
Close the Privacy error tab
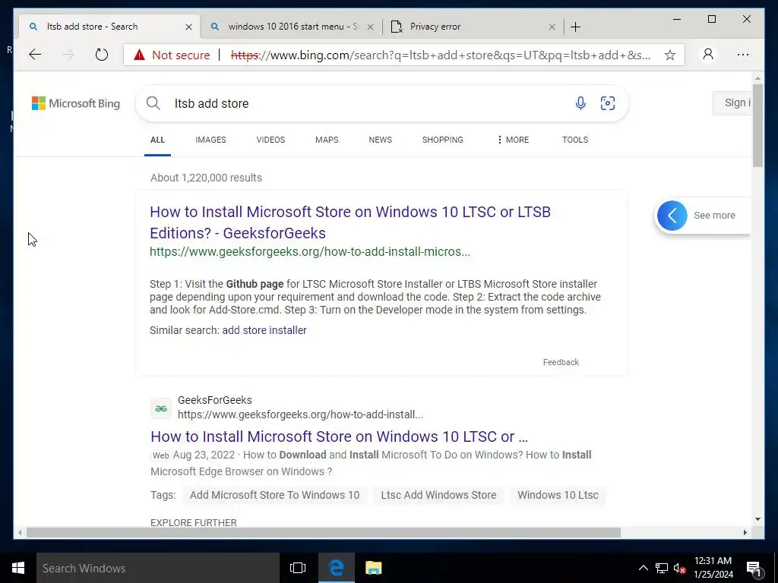pos(552,27)
